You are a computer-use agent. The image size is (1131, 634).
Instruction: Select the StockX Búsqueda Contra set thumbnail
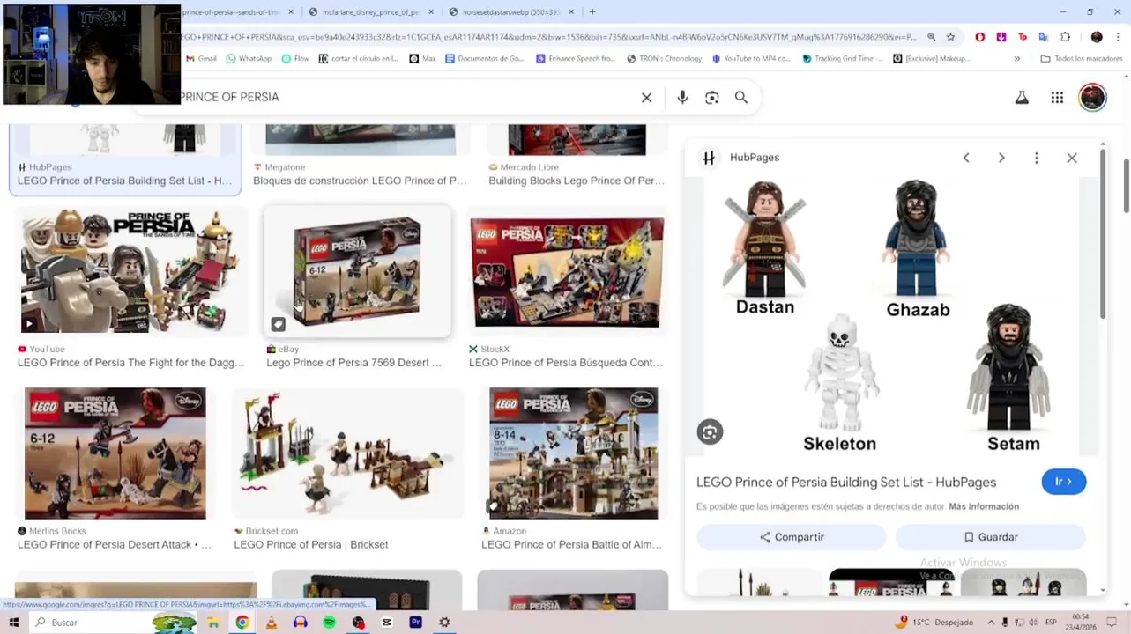pyautogui.click(x=567, y=271)
